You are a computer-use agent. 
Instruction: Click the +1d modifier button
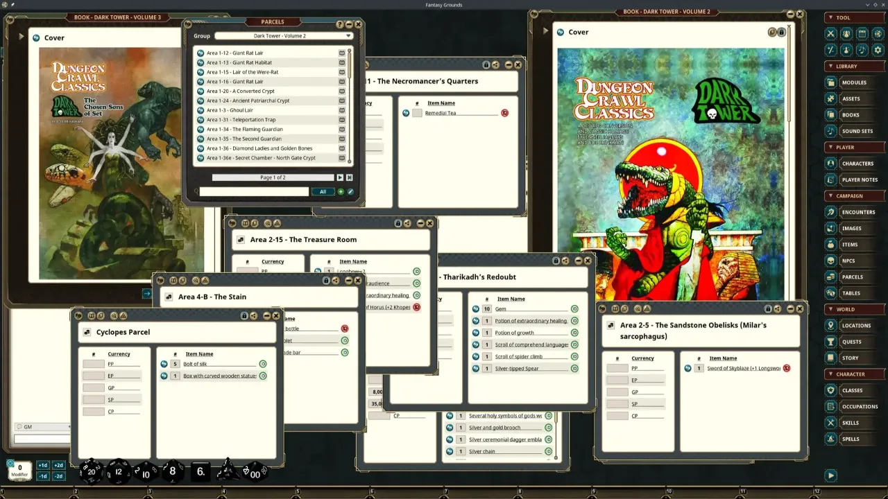click(x=43, y=466)
